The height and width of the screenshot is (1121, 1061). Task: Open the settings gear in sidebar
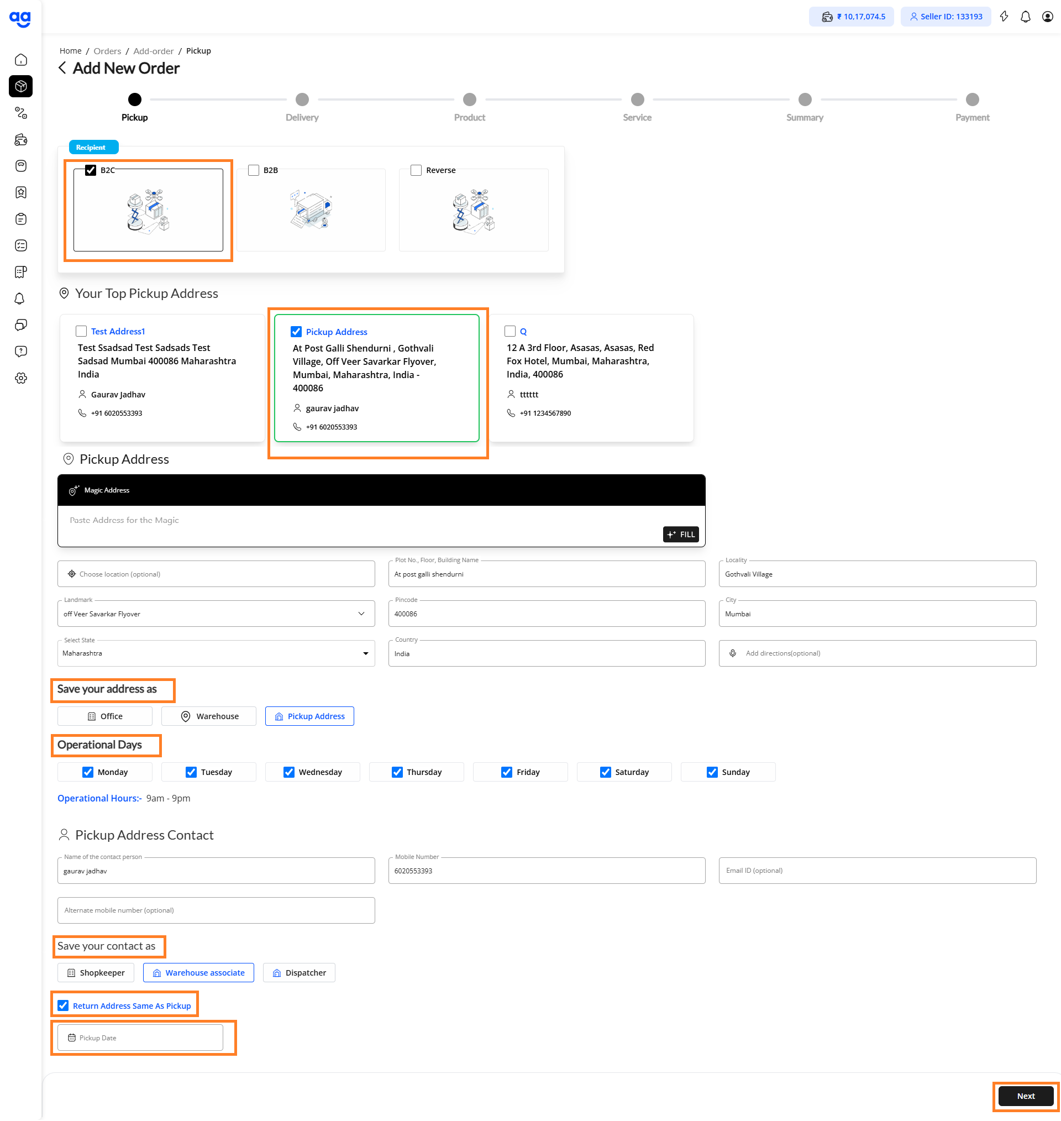(x=21, y=379)
